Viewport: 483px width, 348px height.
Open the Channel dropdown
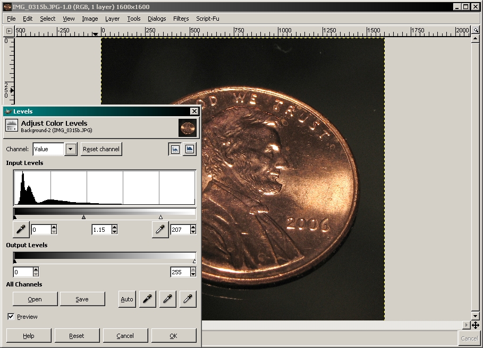71,149
